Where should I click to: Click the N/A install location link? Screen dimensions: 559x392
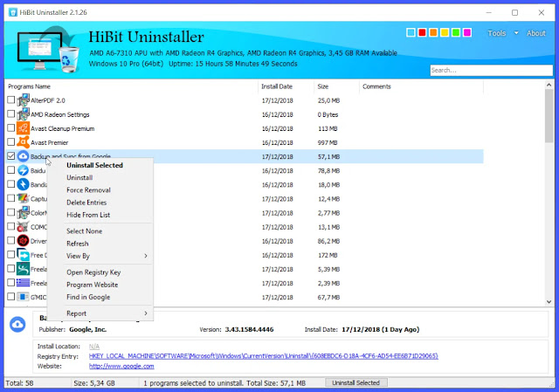pos(94,347)
